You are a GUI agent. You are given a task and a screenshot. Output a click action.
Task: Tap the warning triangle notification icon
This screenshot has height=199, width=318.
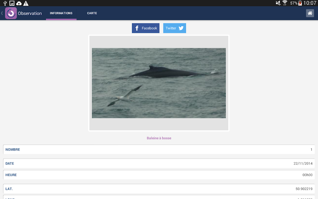tap(26, 3)
